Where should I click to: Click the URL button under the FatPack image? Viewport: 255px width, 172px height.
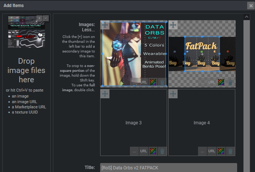point(211,82)
